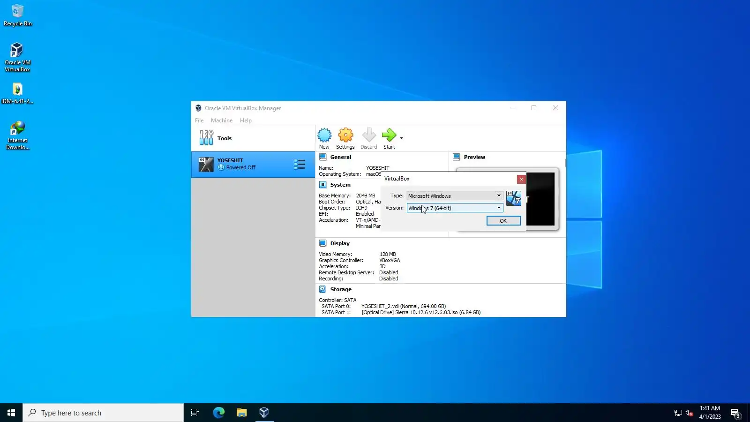Select the Tools entry in the left pane
The height and width of the screenshot is (422, 750).
coord(253,138)
